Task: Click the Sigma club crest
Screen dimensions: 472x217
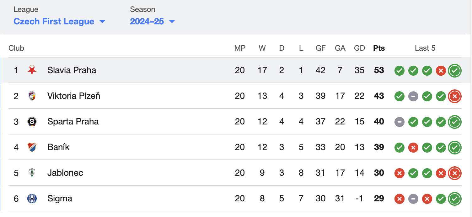Action: click(32, 198)
